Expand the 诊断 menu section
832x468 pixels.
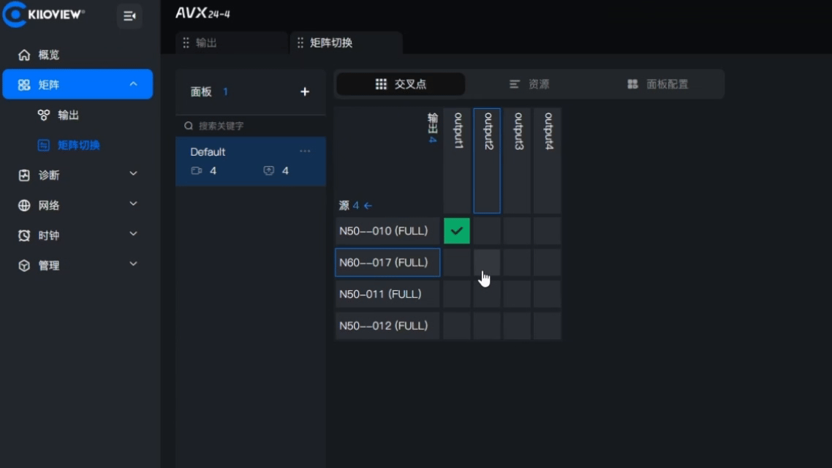click(133, 175)
